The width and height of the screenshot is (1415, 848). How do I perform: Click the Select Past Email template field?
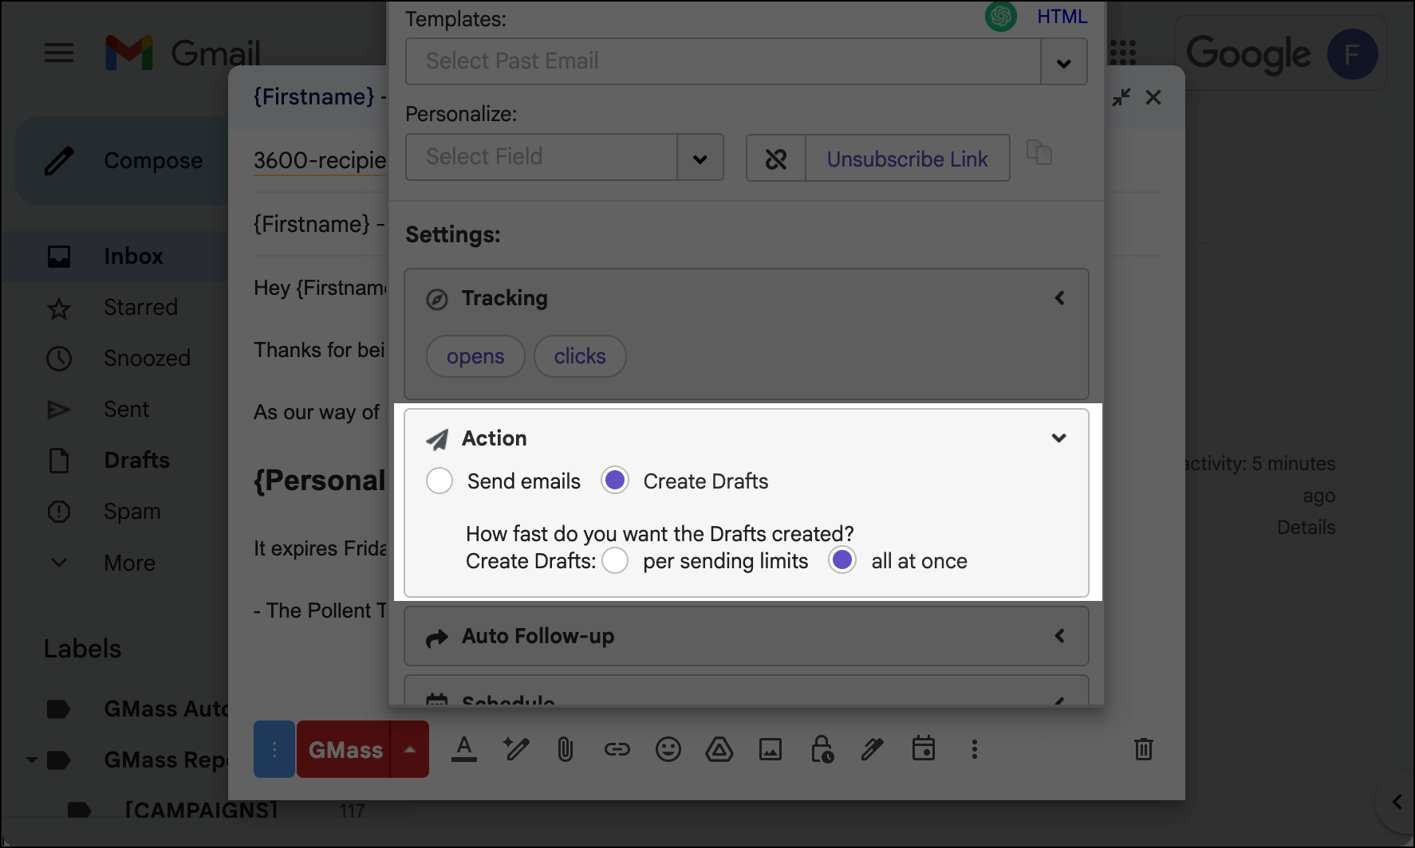[x=723, y=62]
